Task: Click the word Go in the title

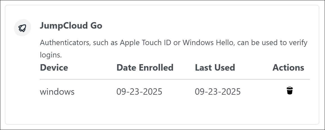Action: pyautogui.click(x=96, y=26)
